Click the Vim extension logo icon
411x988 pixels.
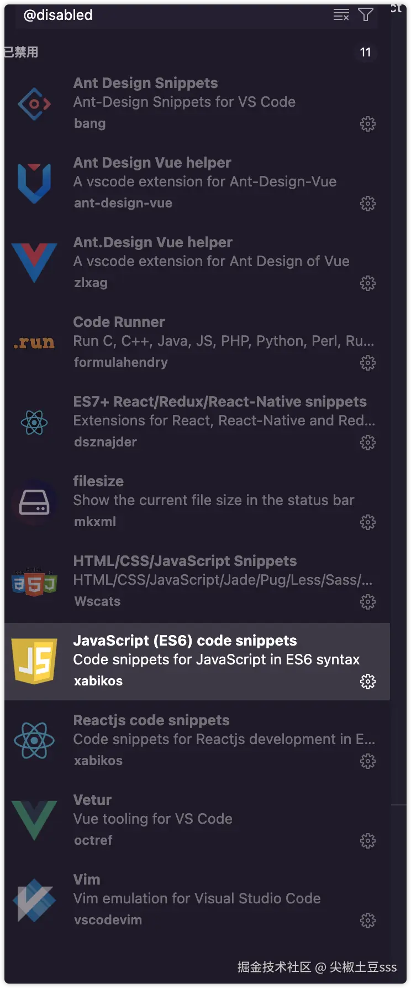click(34, 900)
